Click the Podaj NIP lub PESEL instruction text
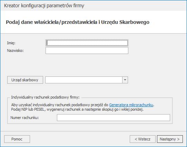 pos(77,109)
